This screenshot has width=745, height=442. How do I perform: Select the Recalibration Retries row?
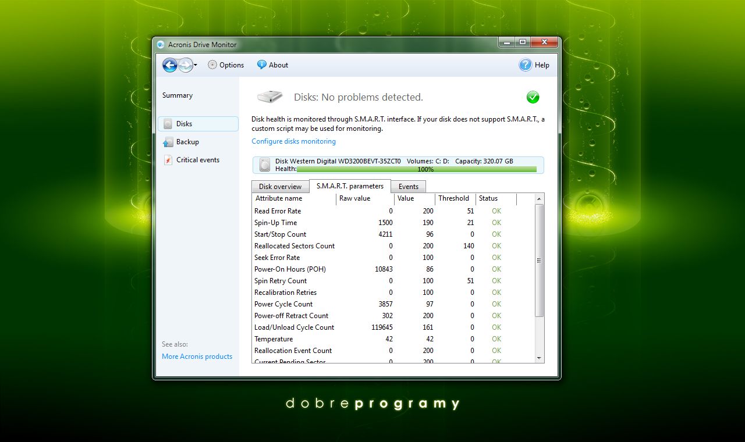[x=393, y=293]
